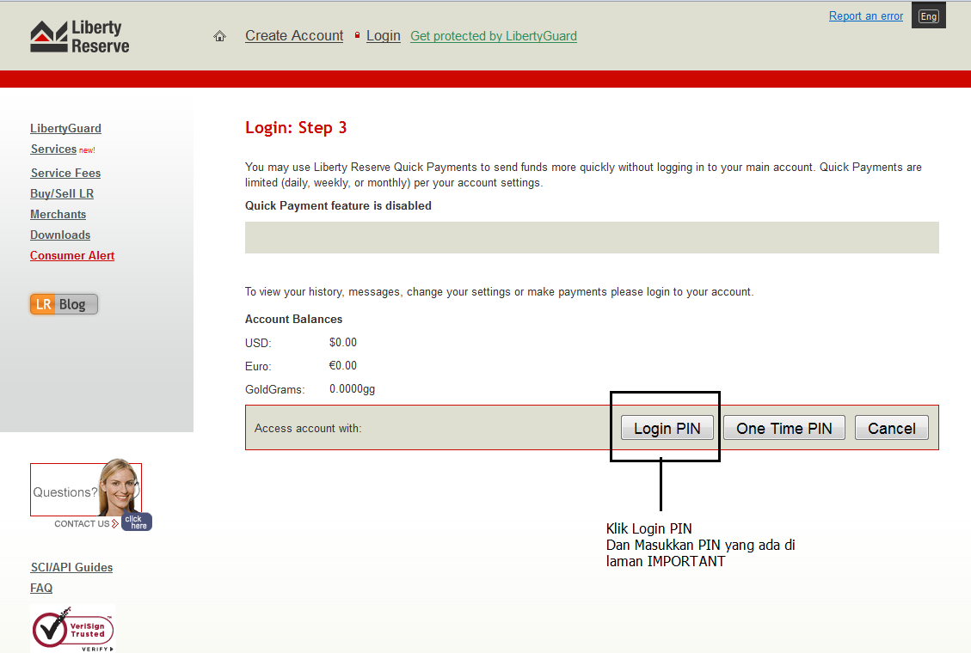Open Services in the sidebar
This screenshot has height=653, width=971.
point(54,149)
